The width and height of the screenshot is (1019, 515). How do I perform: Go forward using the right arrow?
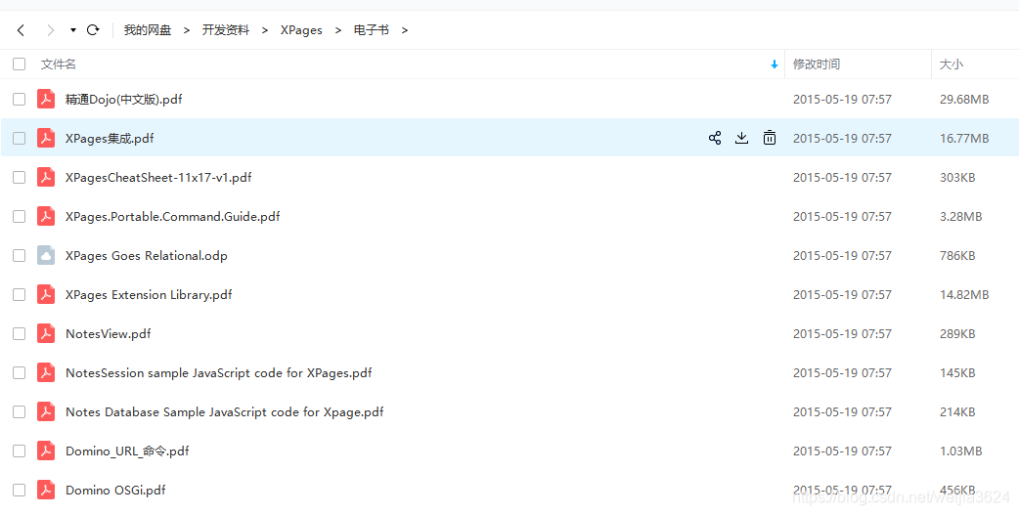coord(51,30)
